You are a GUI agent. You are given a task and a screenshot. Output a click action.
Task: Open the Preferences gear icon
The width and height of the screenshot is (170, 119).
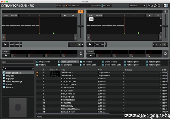[152, 6]
